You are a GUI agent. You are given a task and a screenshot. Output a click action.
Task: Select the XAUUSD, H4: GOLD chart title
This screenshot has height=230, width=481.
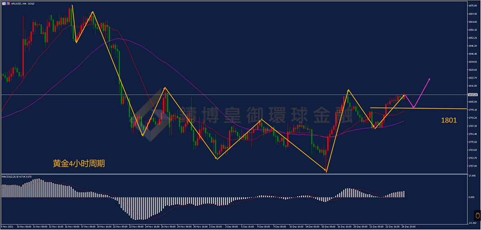click(23, 3)
